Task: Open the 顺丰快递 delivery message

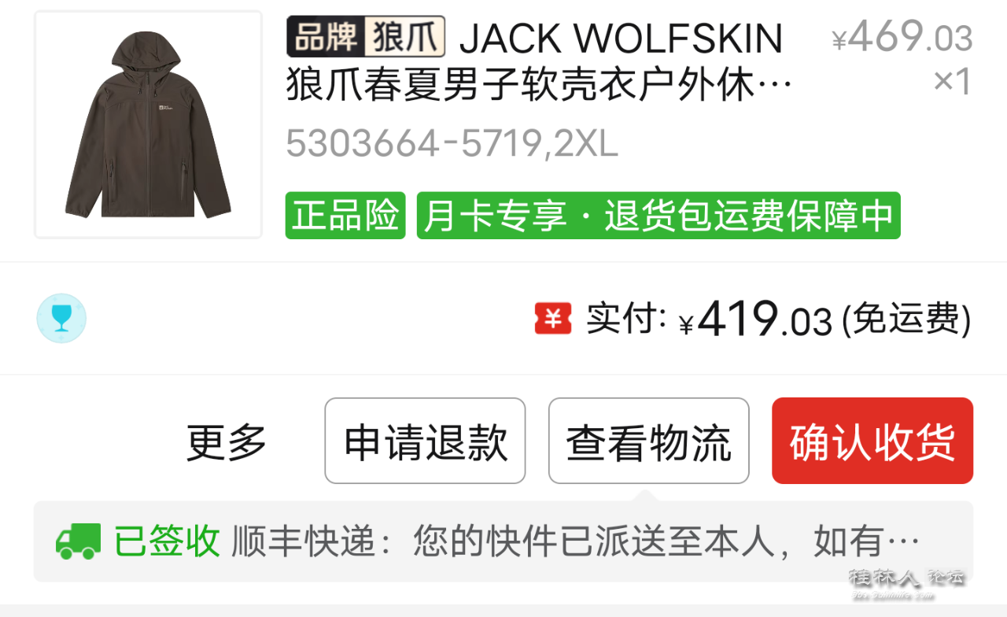Action: click(576, 541)
